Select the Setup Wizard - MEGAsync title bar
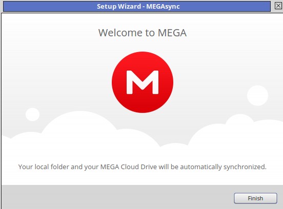 point(137,6)
